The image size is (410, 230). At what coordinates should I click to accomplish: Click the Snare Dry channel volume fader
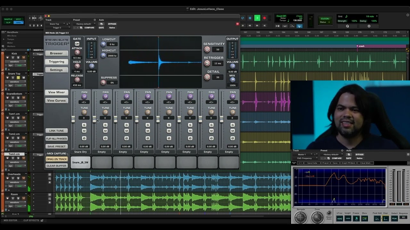73,119
